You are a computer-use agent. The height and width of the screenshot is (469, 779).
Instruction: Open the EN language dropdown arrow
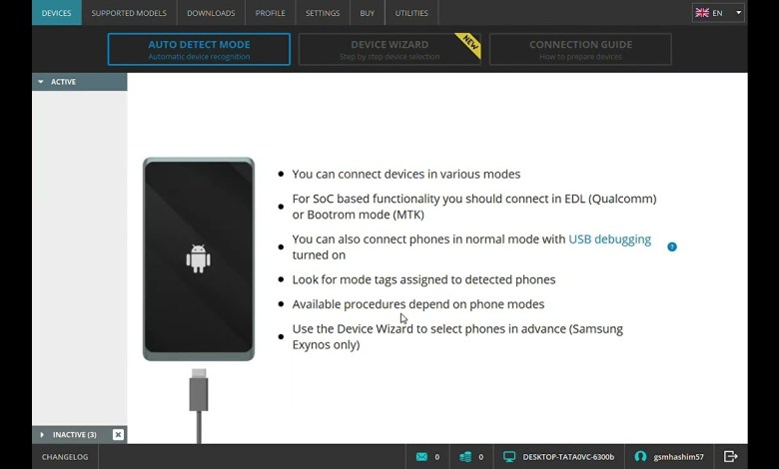[738, 13]
